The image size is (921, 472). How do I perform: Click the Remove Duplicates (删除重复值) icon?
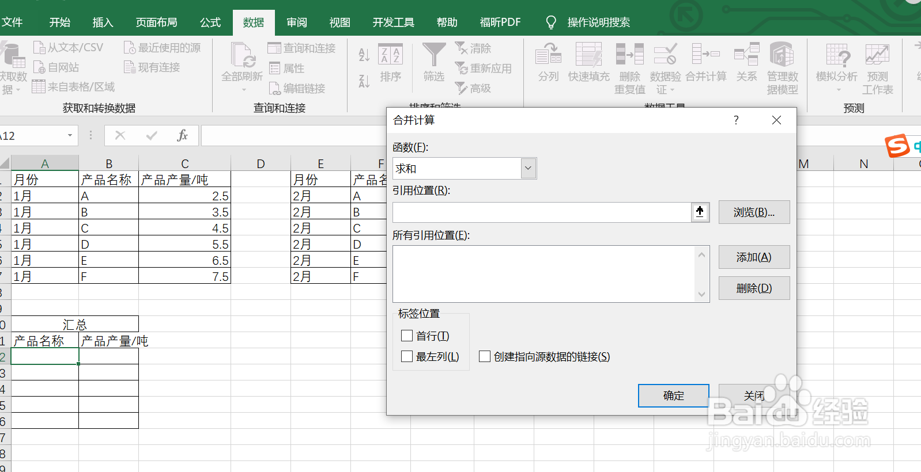click(x=629, y=55)
